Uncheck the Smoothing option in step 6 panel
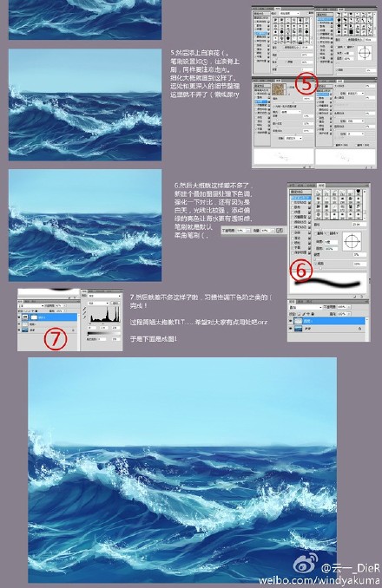The height and width of the screenshot is (588, 382). tap(293, 248)
